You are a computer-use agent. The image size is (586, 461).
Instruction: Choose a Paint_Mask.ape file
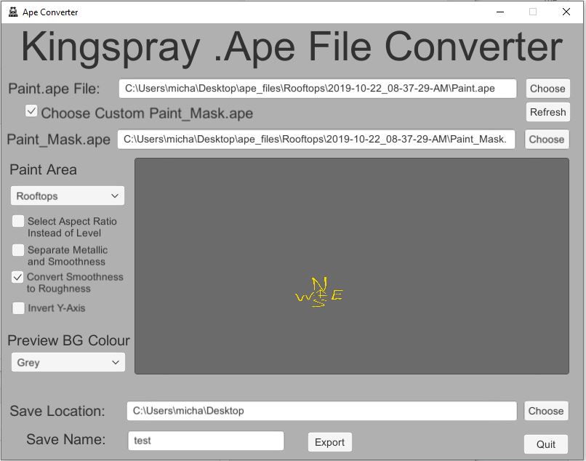point(546,139)
